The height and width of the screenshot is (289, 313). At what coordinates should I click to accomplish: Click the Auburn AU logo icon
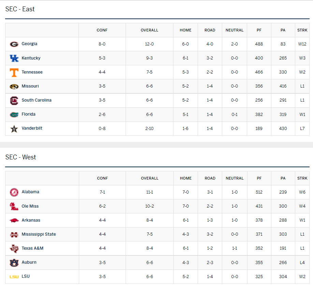pyautogui.click(x=14, y=262)
